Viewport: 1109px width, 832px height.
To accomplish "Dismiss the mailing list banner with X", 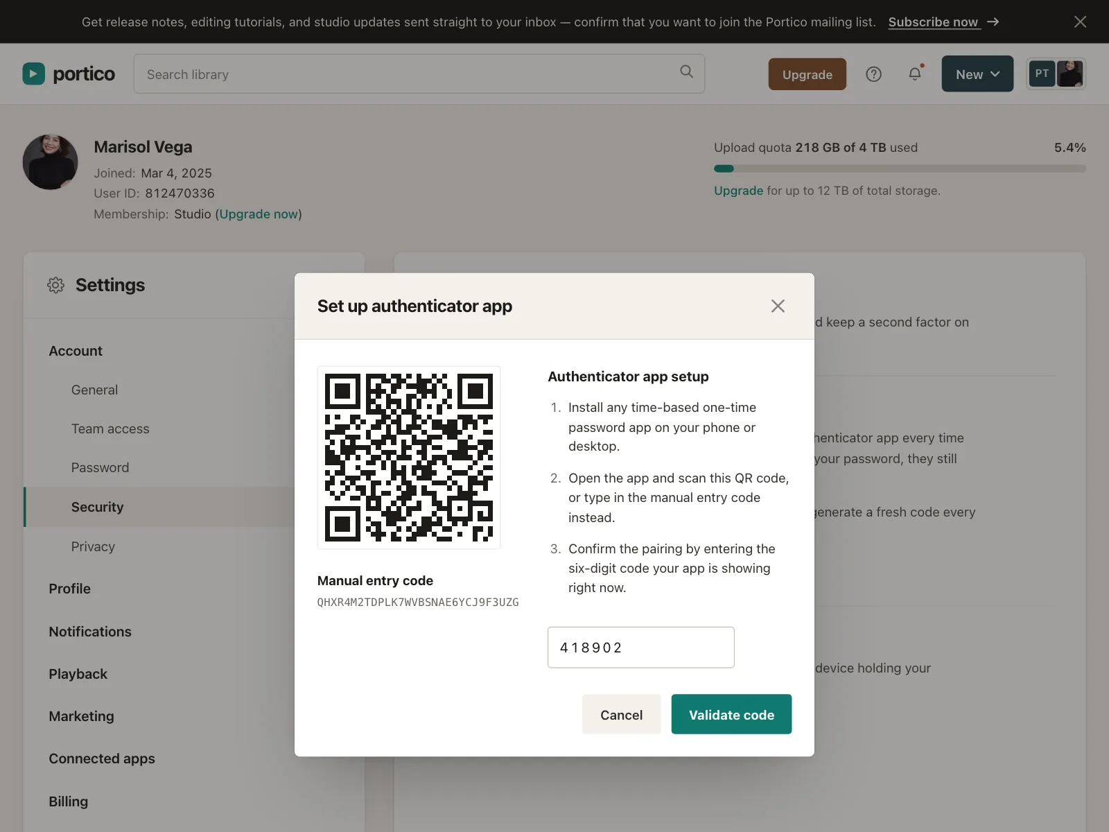I will coord(1080,21).
